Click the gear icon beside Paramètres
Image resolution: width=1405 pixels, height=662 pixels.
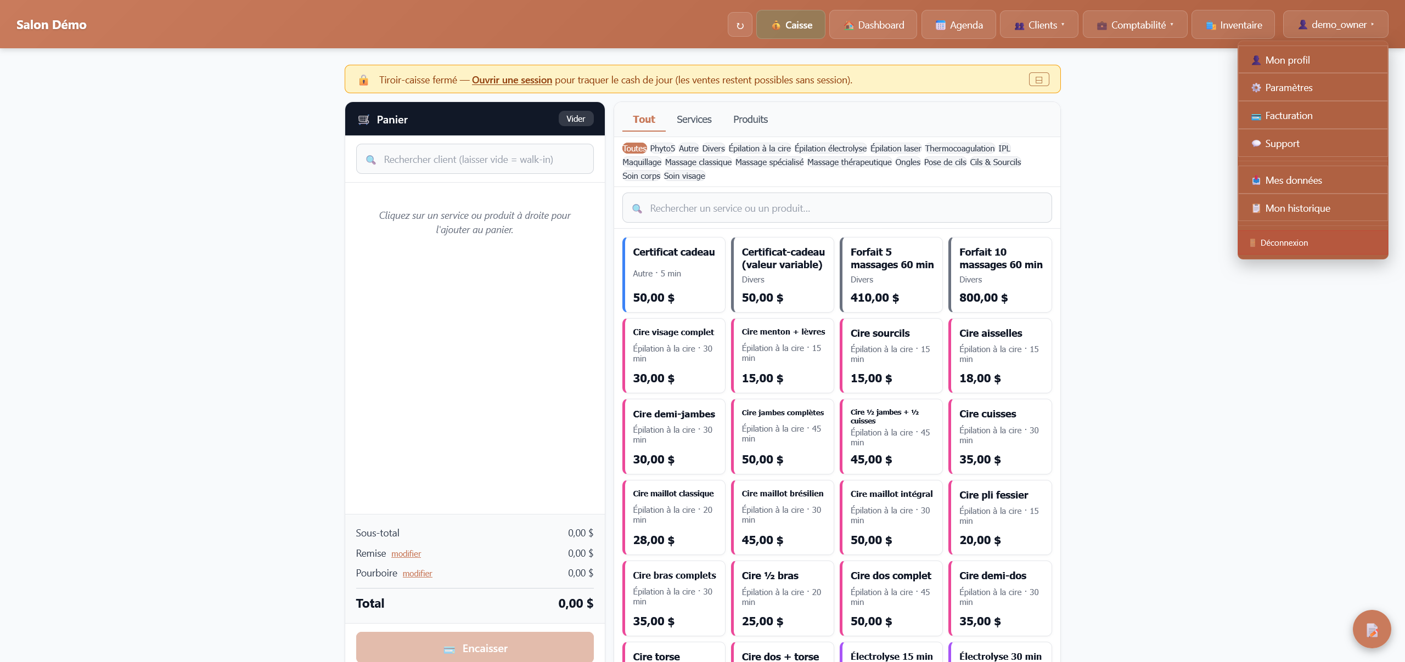click(1256, 88)
